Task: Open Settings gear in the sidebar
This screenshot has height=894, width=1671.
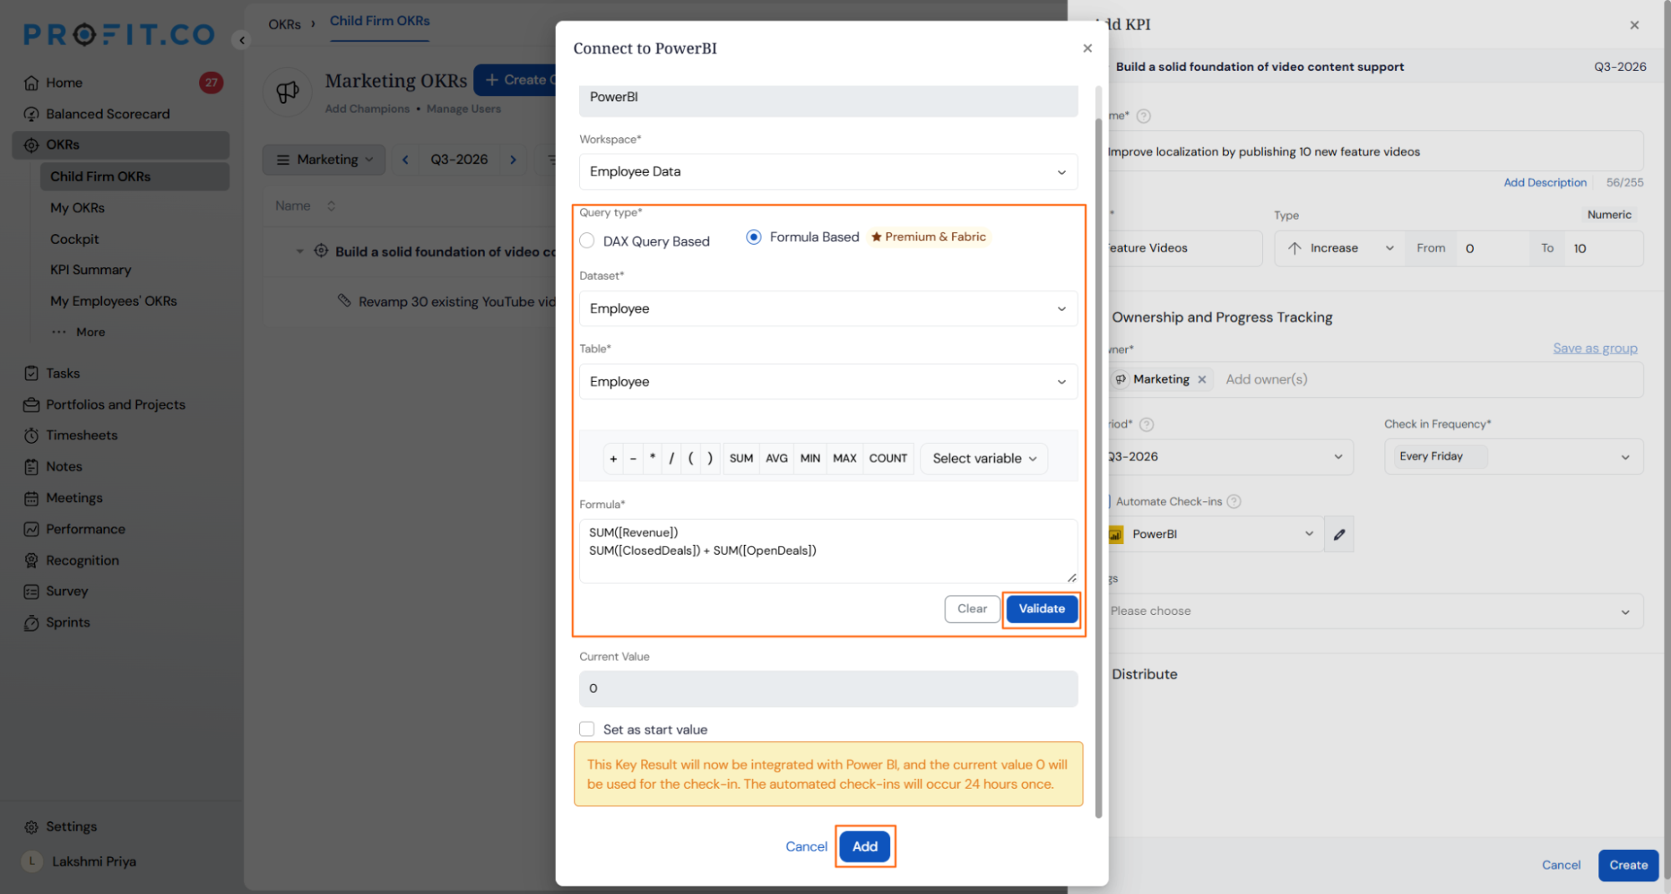Action: (x=32, y=827)
